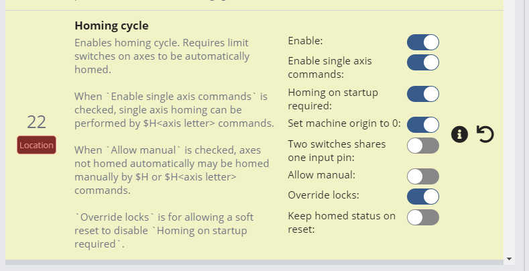Click the Homing cycle heading
This screenshot has width=529, height=271.
click(111, 26)
